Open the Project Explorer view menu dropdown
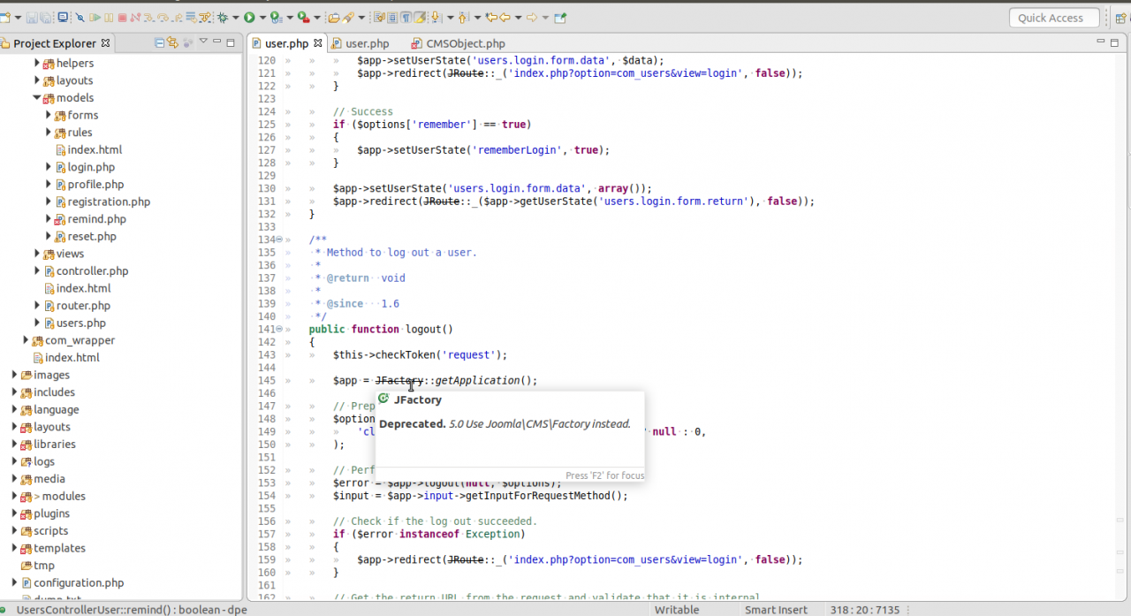Screen dimensions: 1131x616 tap(202, 42)
